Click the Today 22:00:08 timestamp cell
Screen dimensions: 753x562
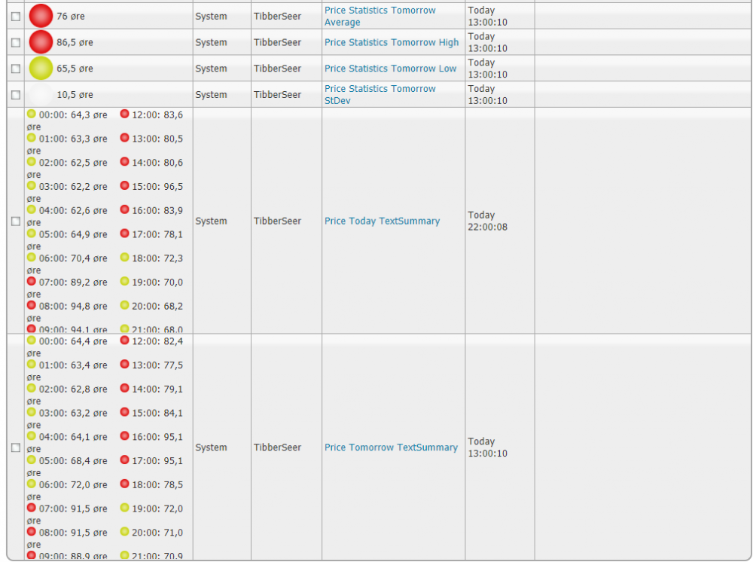tap(487, 221)
